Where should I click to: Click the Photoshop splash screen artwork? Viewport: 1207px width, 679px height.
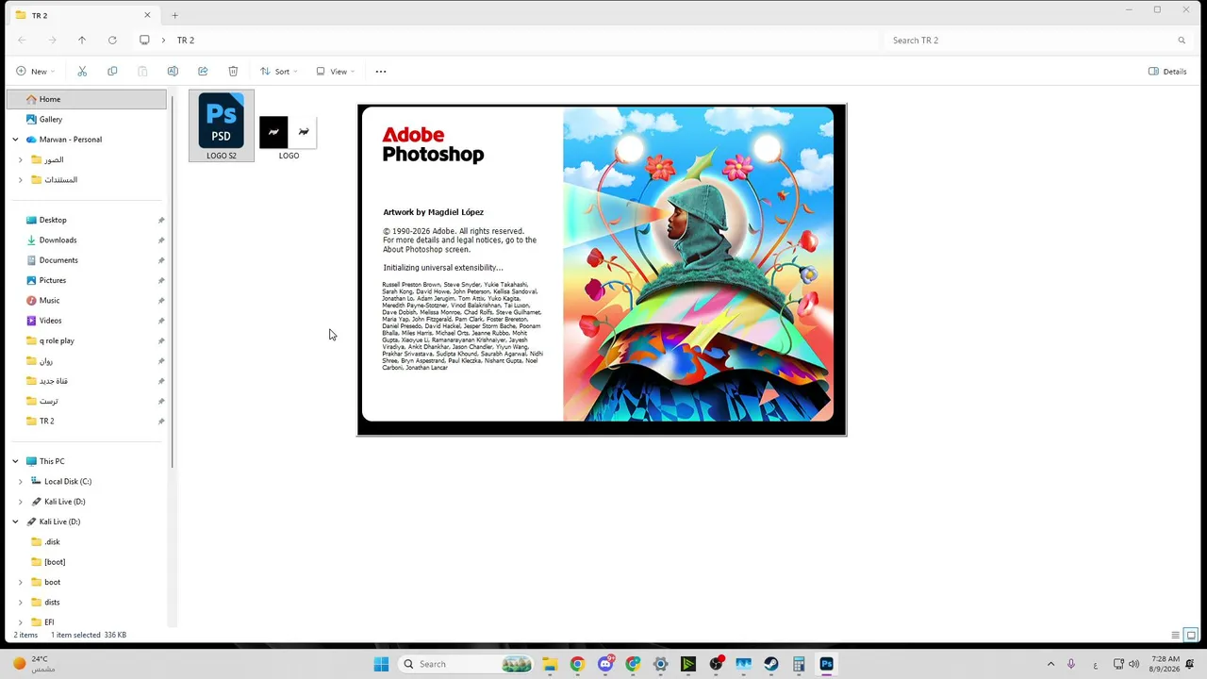click(x=698, y=264)
